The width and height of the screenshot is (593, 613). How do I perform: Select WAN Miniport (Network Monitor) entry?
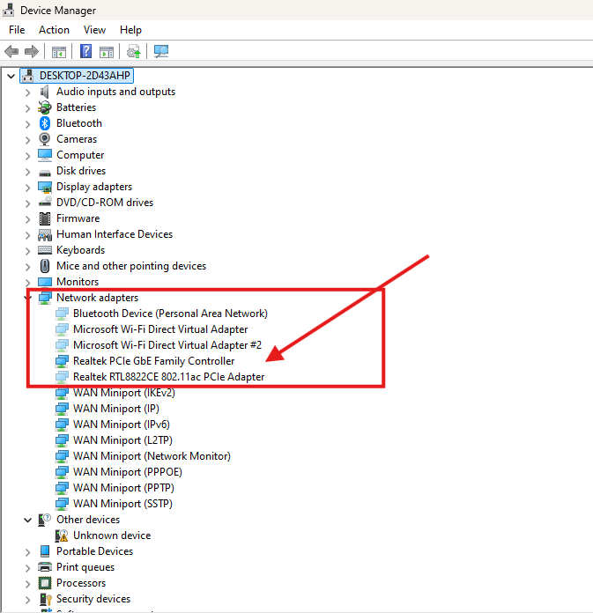tap(152, 456)
